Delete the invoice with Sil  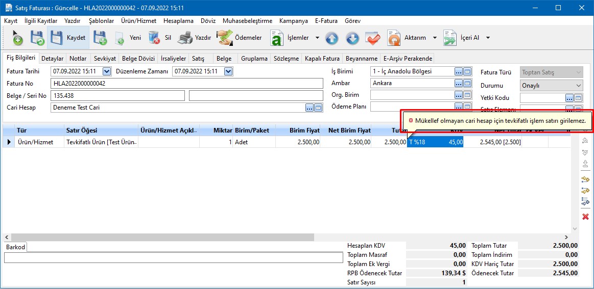click(160, 38)
